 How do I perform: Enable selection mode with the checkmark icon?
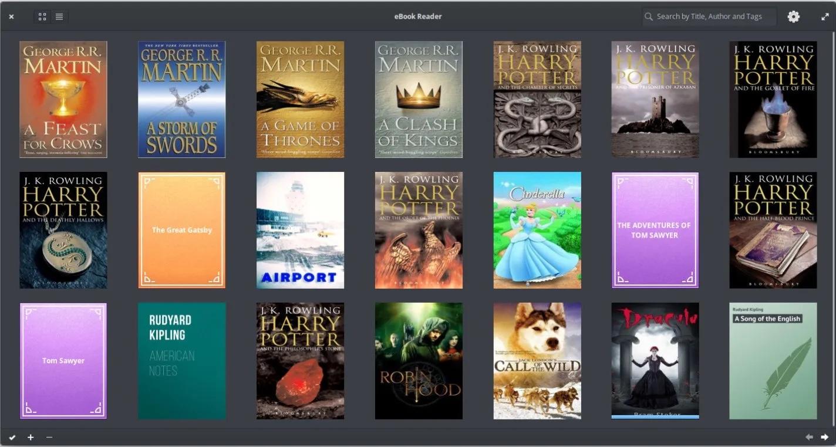click(x=12, y=437)
